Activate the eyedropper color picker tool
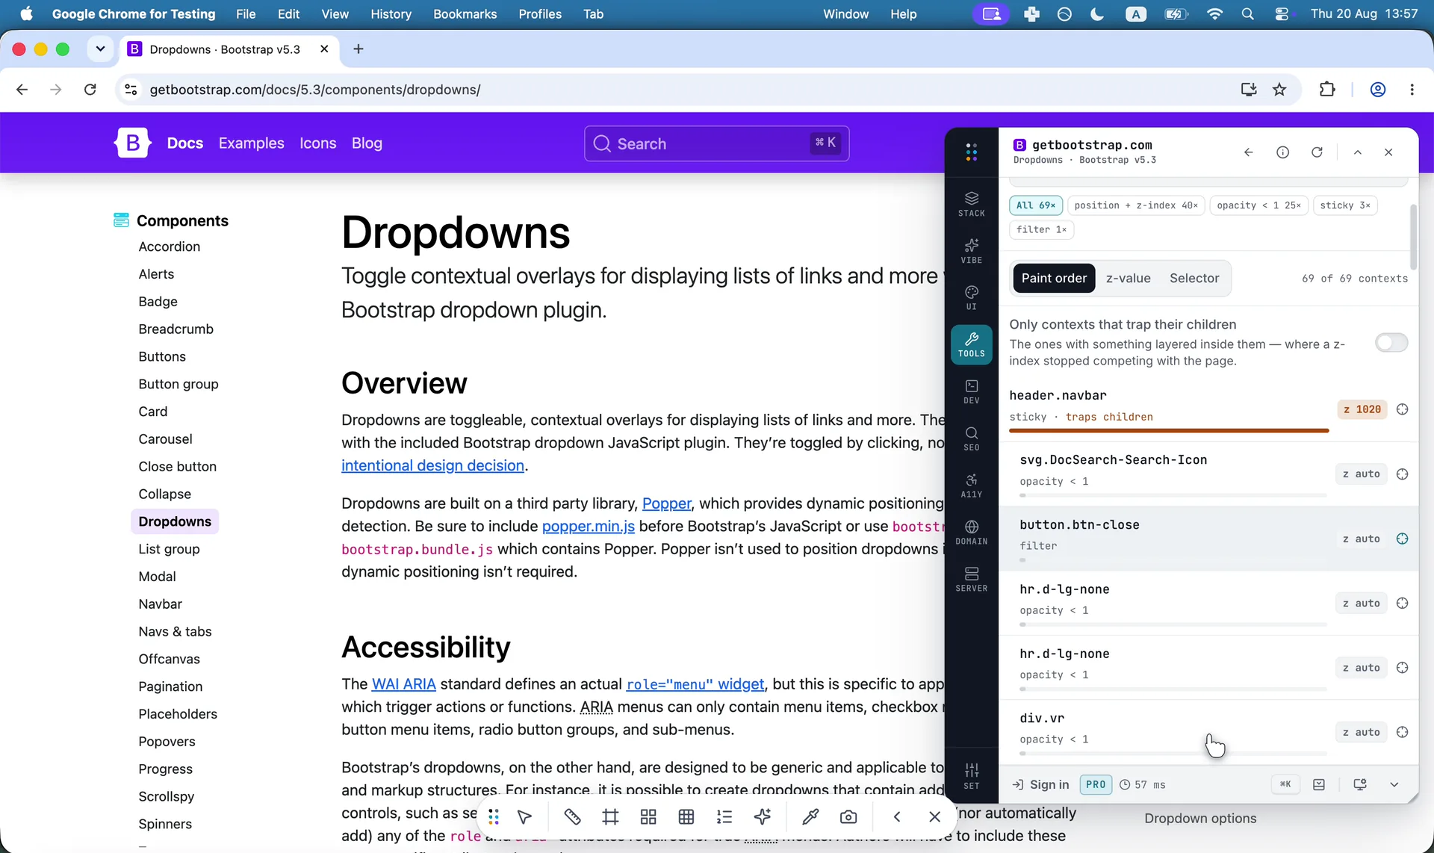The width and height of the screenshot is (1434, 853). coord(810,817)
